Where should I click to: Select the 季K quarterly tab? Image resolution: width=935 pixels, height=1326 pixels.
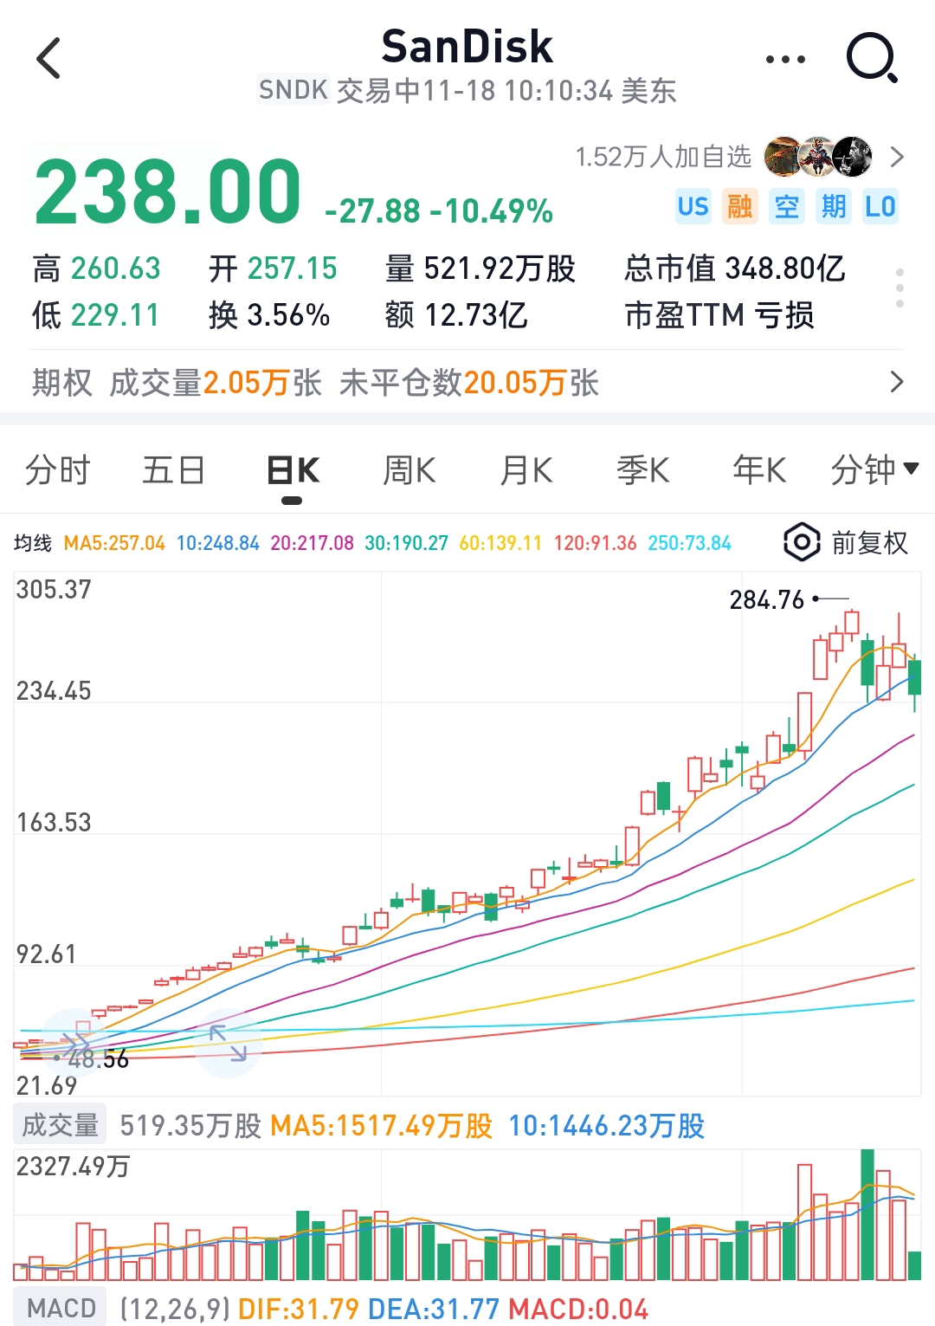pos(643,470)
